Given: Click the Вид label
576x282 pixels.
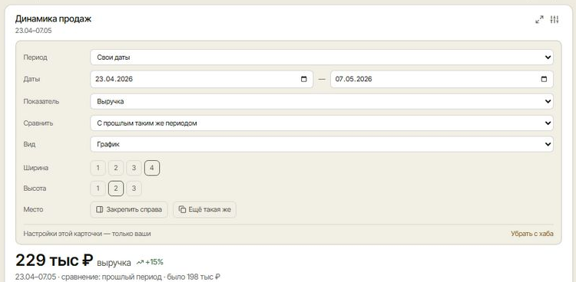Looking at the screenshot, I should point(29,144).
